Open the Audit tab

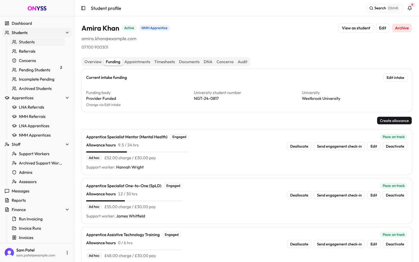click(242, 62)
